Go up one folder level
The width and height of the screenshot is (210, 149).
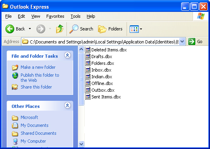click(x=59, y=29)
